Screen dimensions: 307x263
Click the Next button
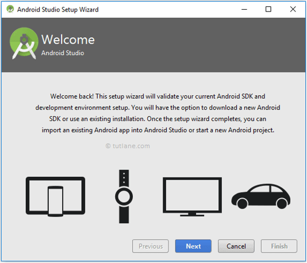tap(193, 246)
